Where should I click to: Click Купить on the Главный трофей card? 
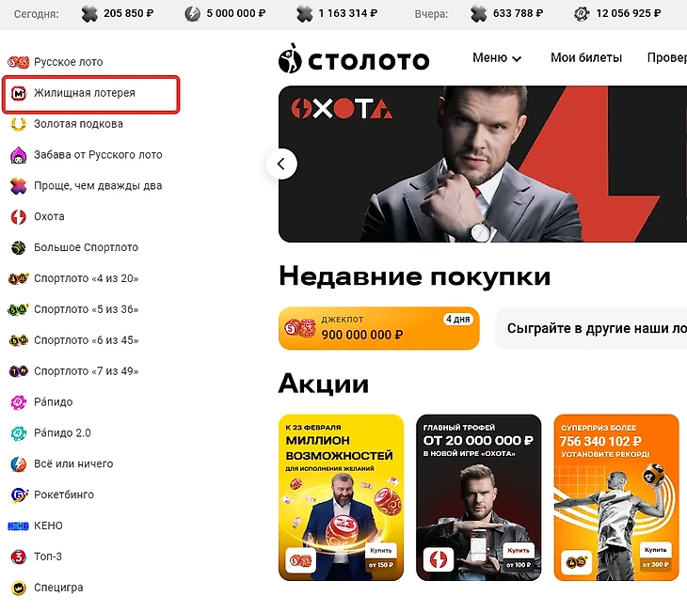pyautogui.click(x=519, y=550)
